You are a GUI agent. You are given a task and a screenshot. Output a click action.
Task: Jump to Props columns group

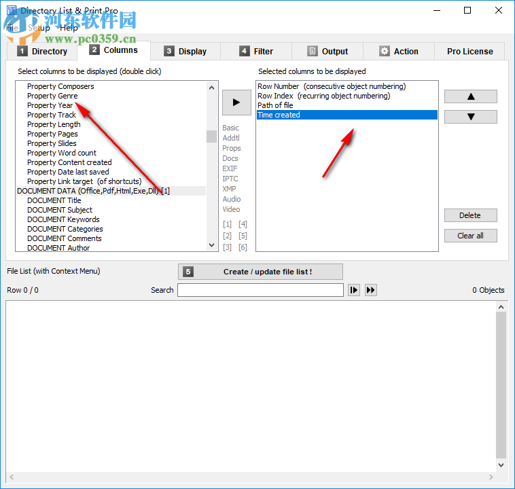pyautogui.click(x=232, y=148)
